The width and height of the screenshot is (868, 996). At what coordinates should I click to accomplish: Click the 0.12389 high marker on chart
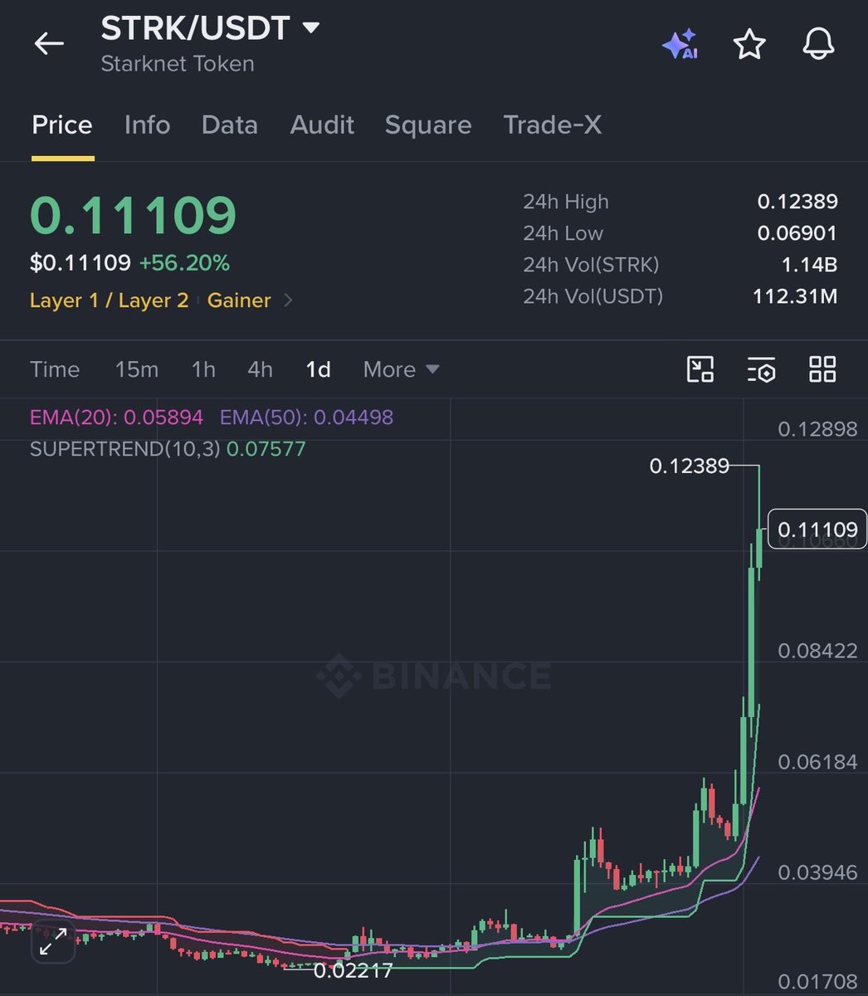click(x=689, y=466)
